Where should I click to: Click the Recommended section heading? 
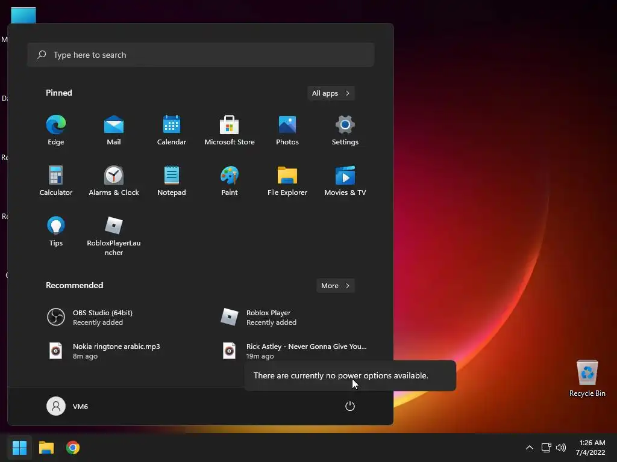point(74,285)
